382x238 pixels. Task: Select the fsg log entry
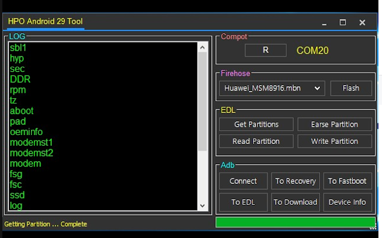coord(16,174)
